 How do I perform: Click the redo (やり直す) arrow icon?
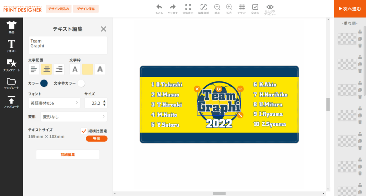[x=172, y=7]
